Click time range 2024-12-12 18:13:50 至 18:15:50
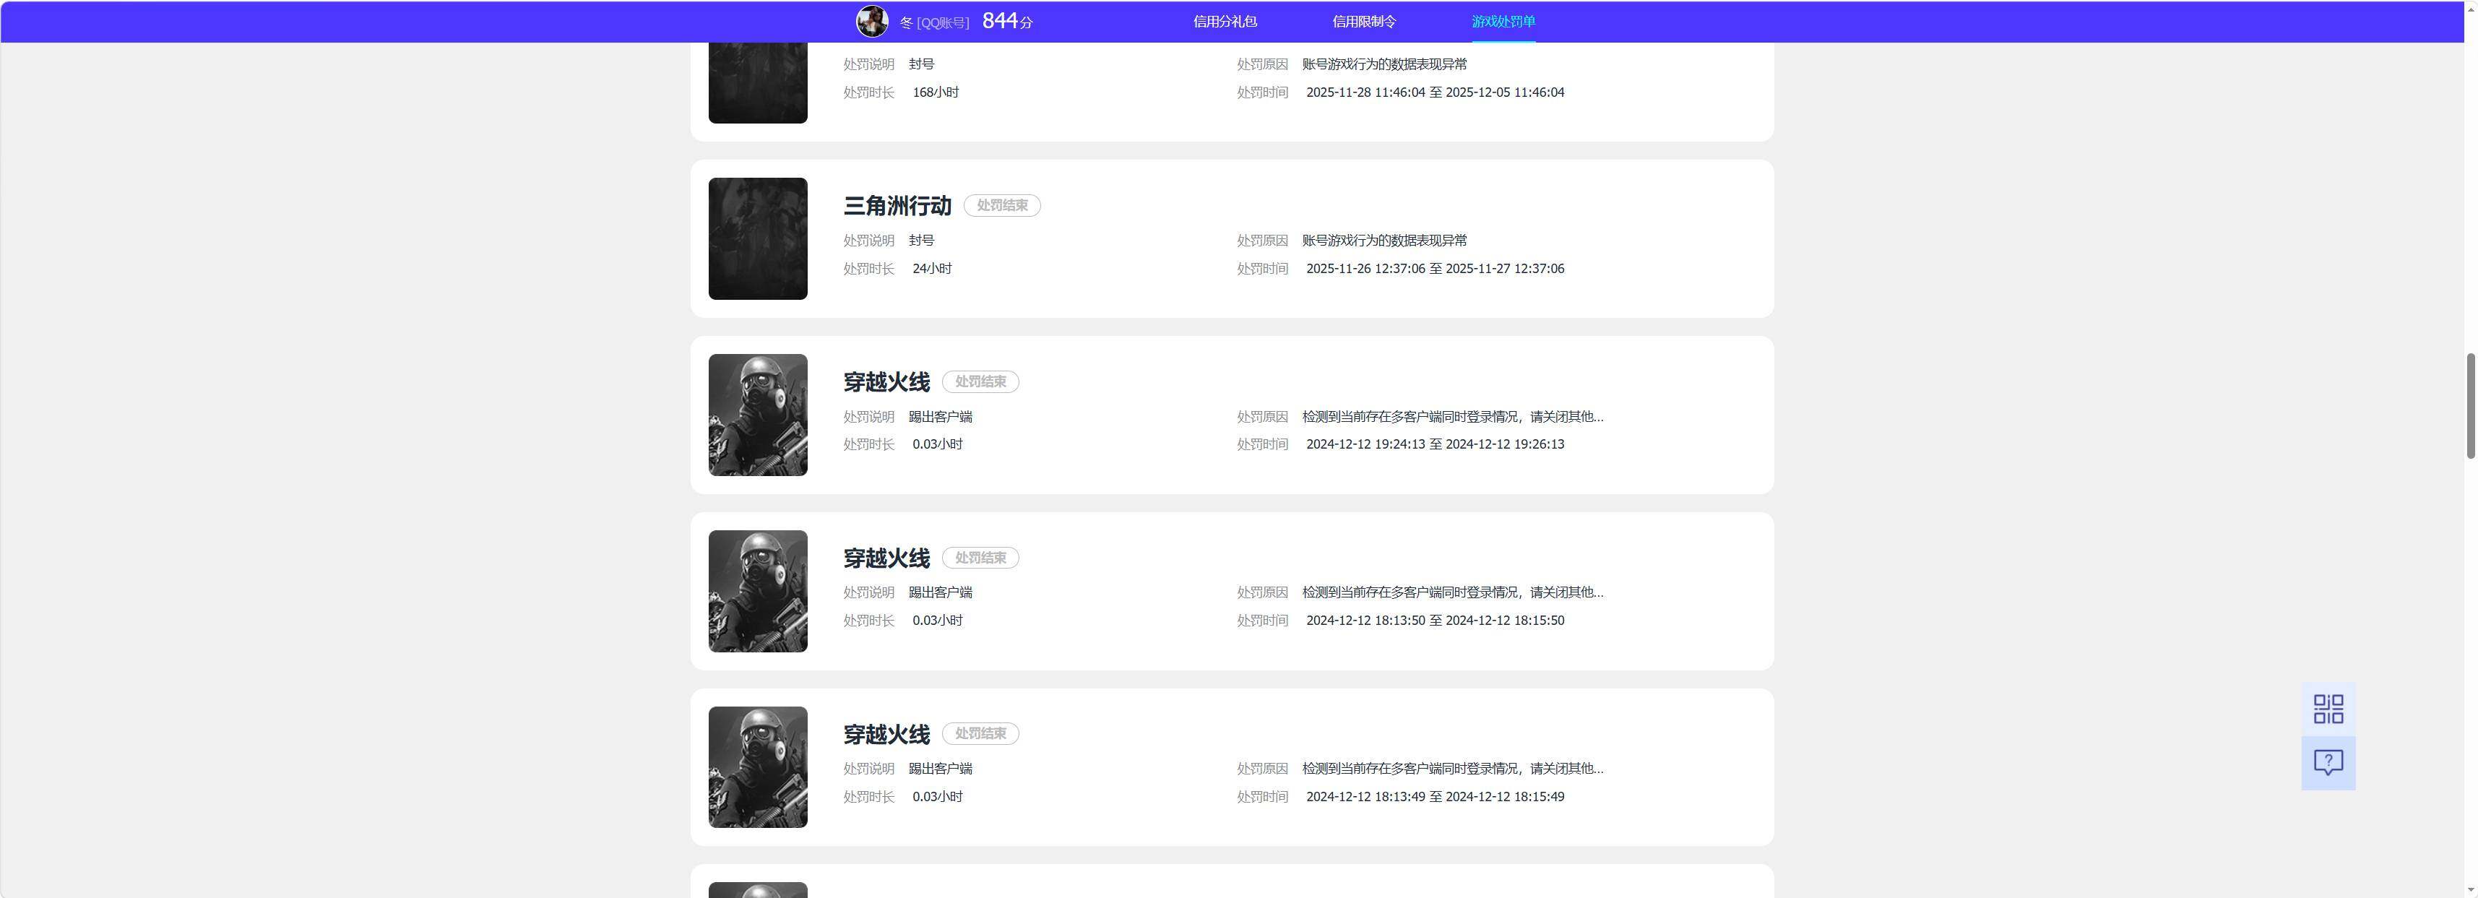The width and height of the screenshot is (2478, 898). 1434,620
